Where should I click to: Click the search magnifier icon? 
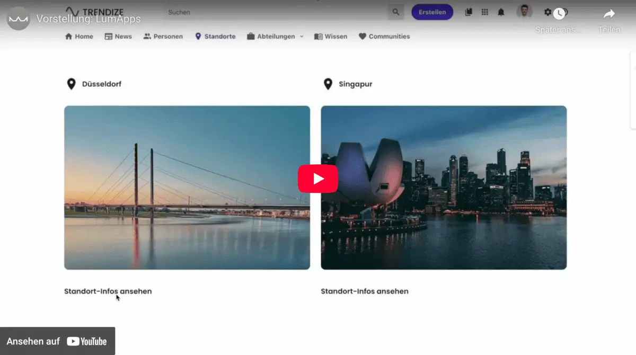[395, 12]
